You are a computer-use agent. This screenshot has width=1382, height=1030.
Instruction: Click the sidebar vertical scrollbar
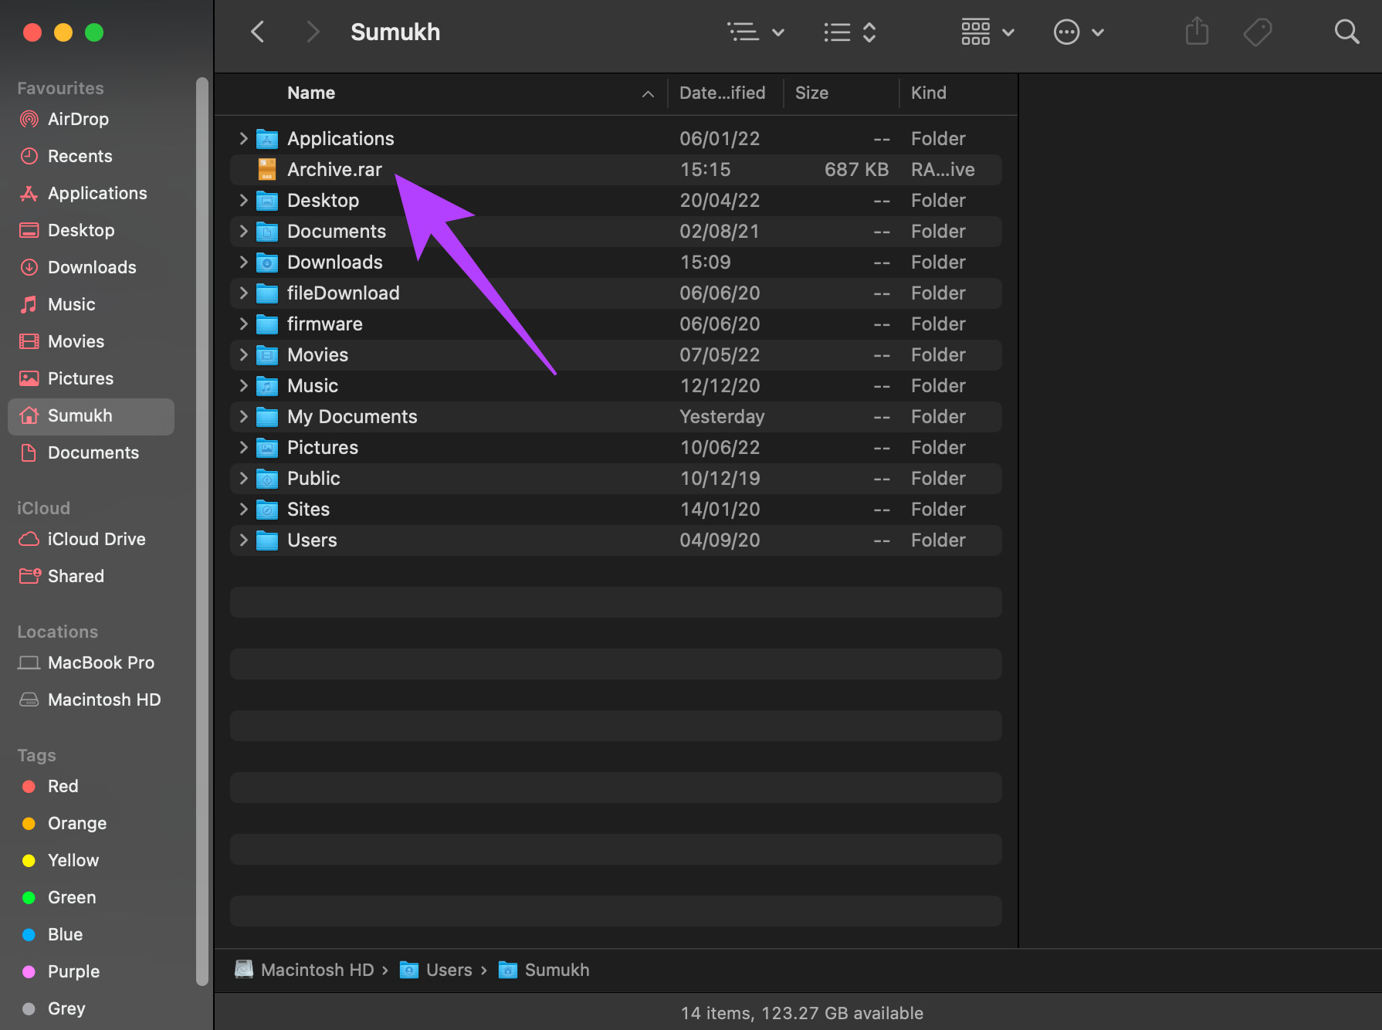[202, 531]
